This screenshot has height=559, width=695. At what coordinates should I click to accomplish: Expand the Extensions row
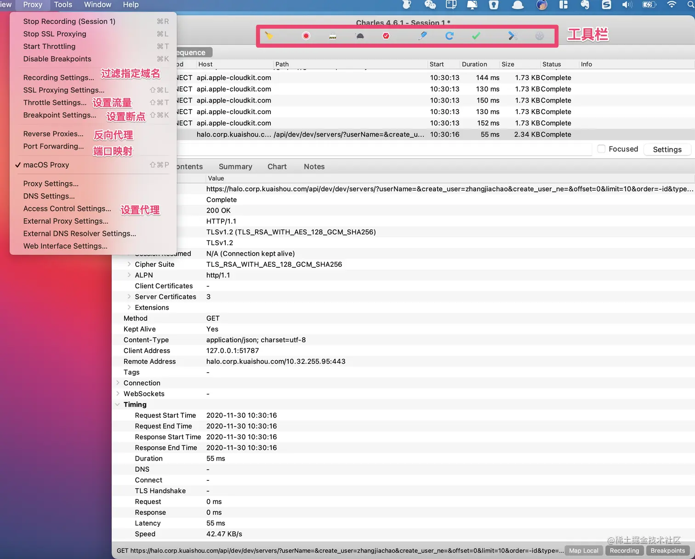[129, 307]
